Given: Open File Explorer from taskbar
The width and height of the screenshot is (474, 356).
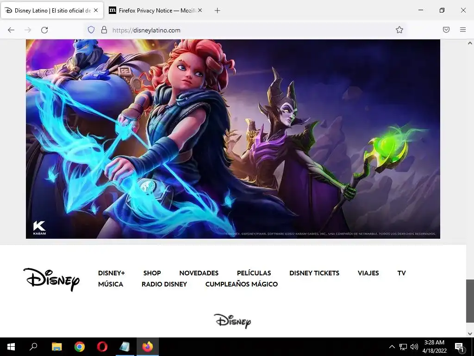Looking at the screenshot, I should [x=56, y=347].
